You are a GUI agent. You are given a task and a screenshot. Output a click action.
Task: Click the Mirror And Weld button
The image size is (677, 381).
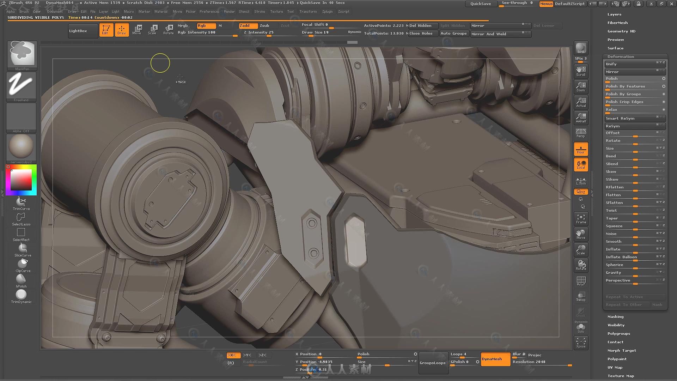(495, 34)
